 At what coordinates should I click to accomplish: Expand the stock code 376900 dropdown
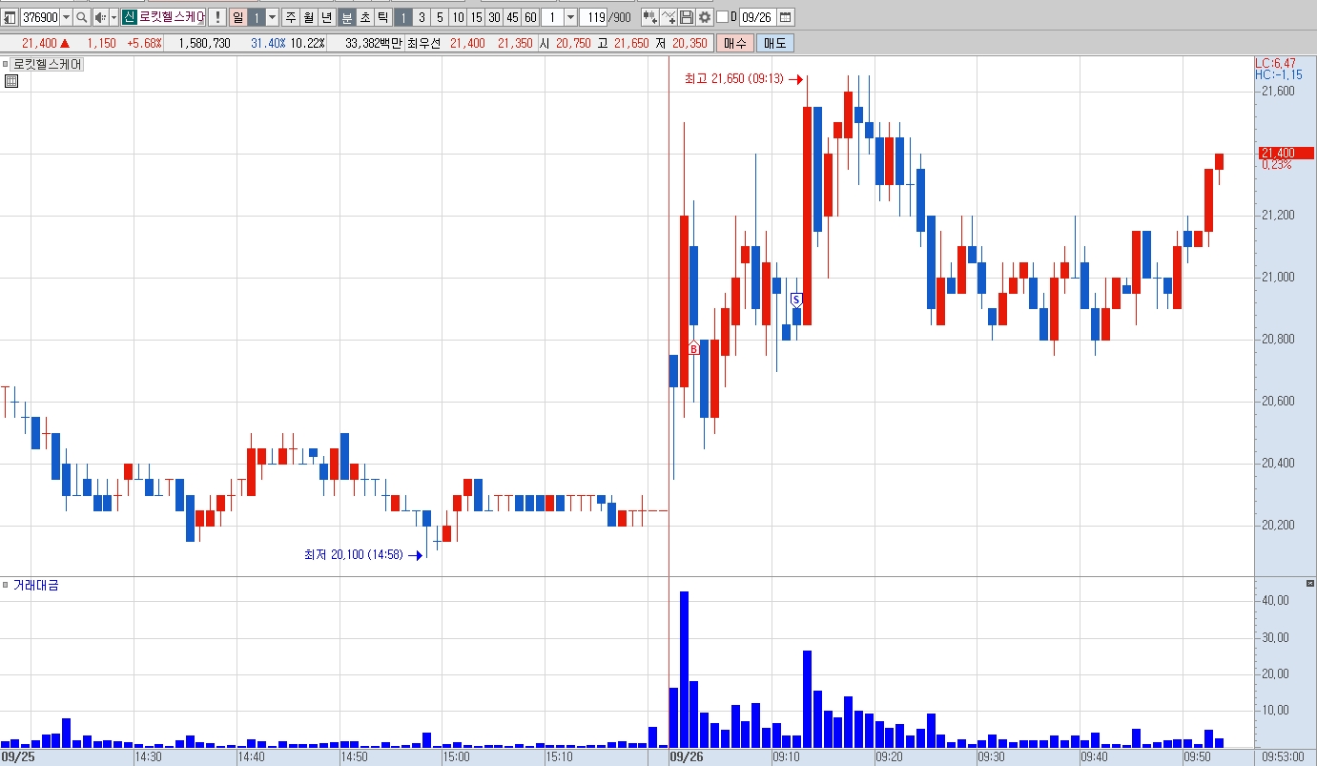tap(66, 17)
